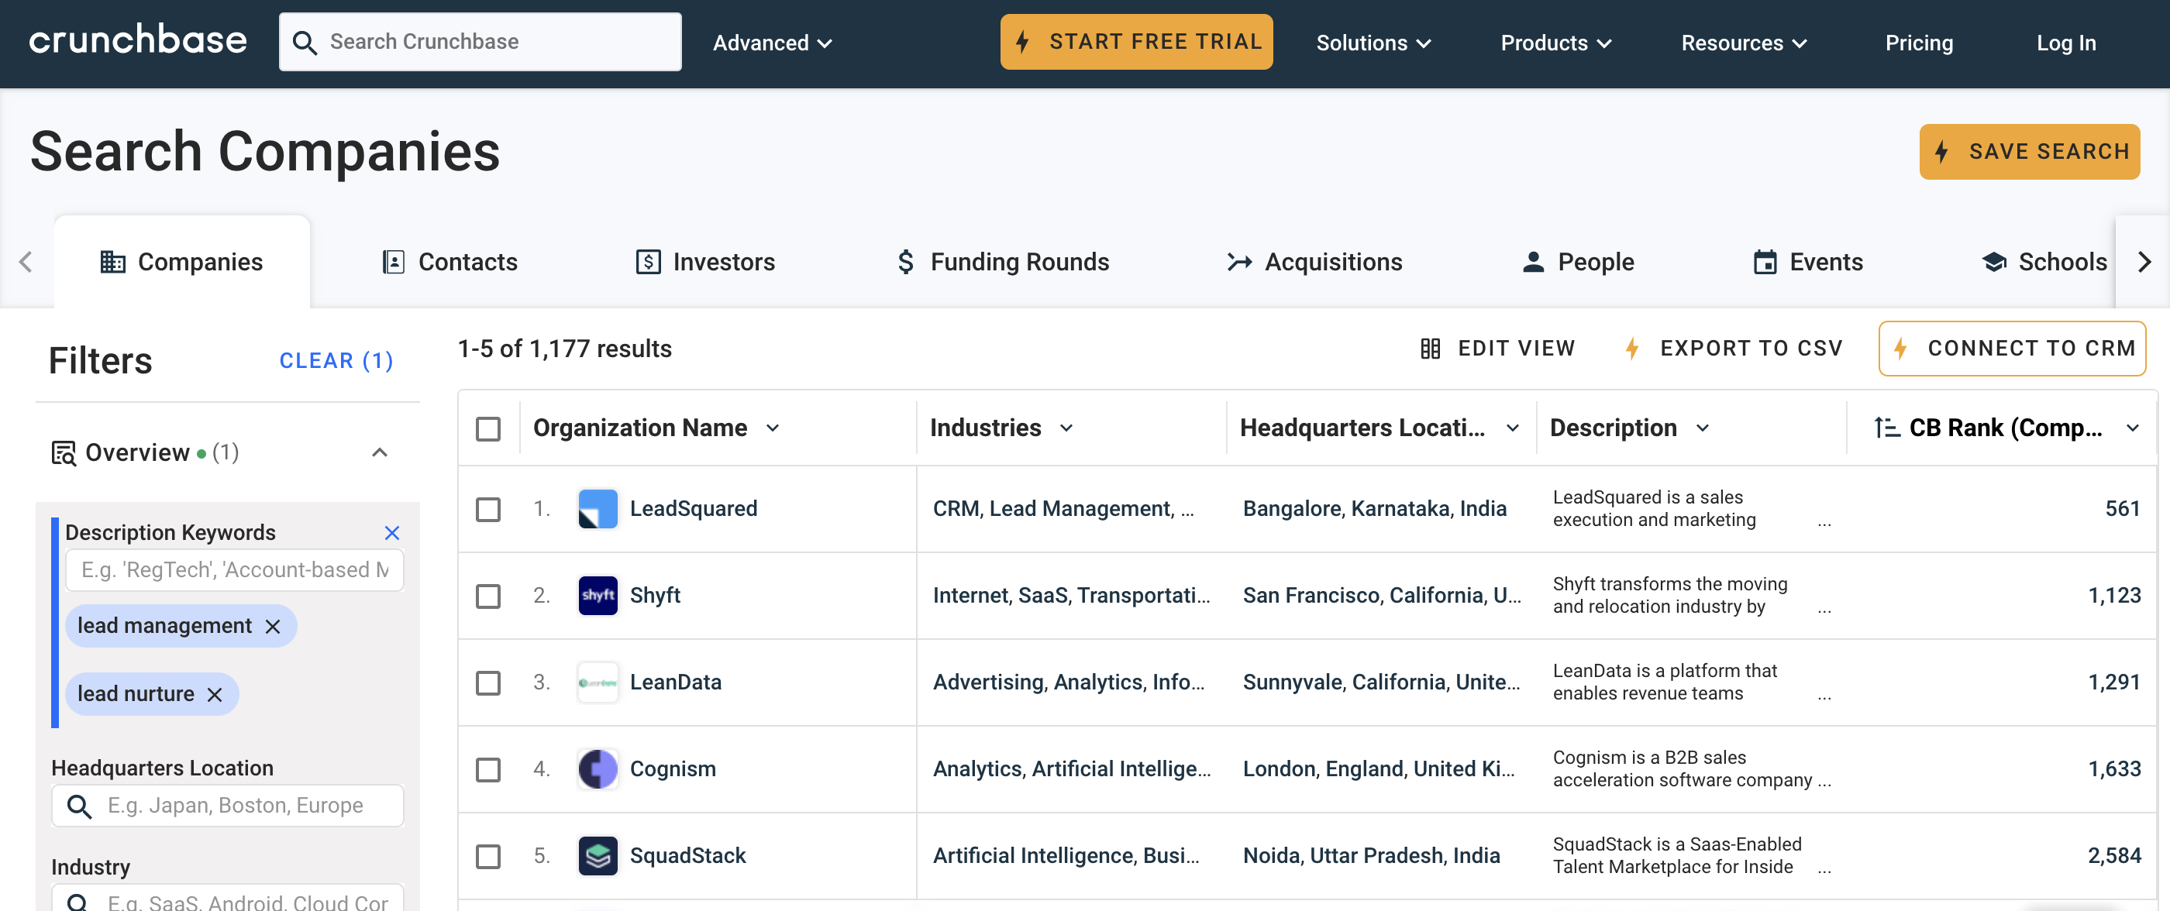Open the LeadSquared company name link
2170x911 pixels.
[x=694, y=508]
